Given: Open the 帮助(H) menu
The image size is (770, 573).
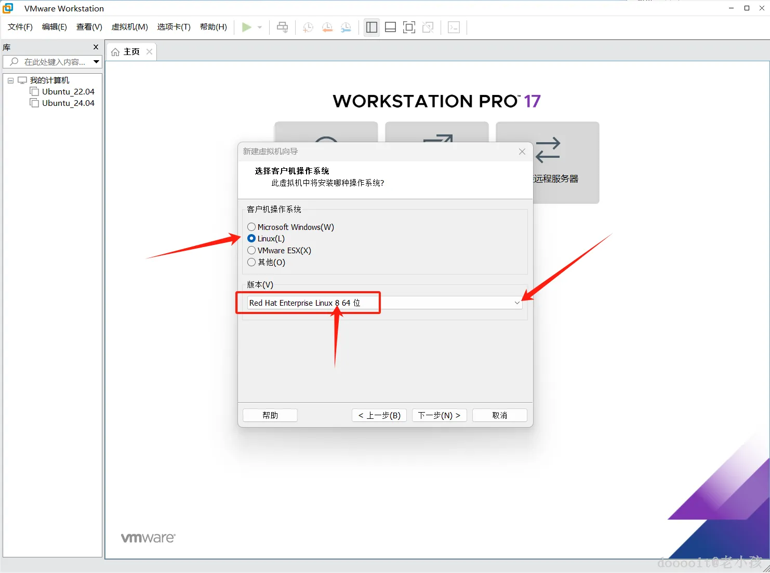Looking at the screenshot, I should click(214, 27).
